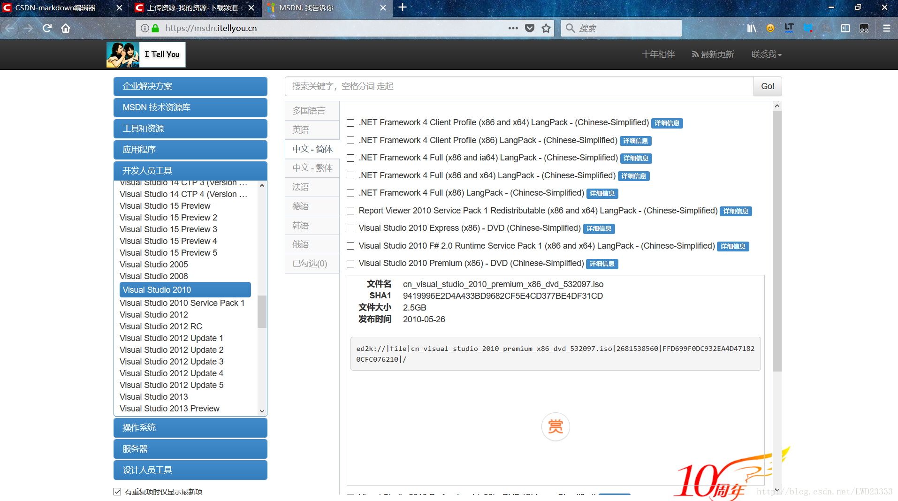Expand the 设计人员工具 category
The height and width of the screenshot is (501, 898).
(190, 470)
